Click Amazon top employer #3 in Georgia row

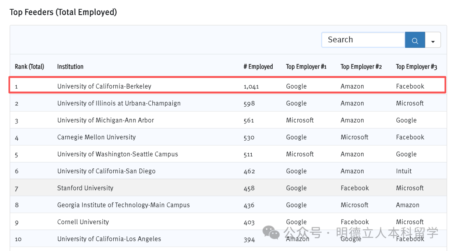[407, 205]
